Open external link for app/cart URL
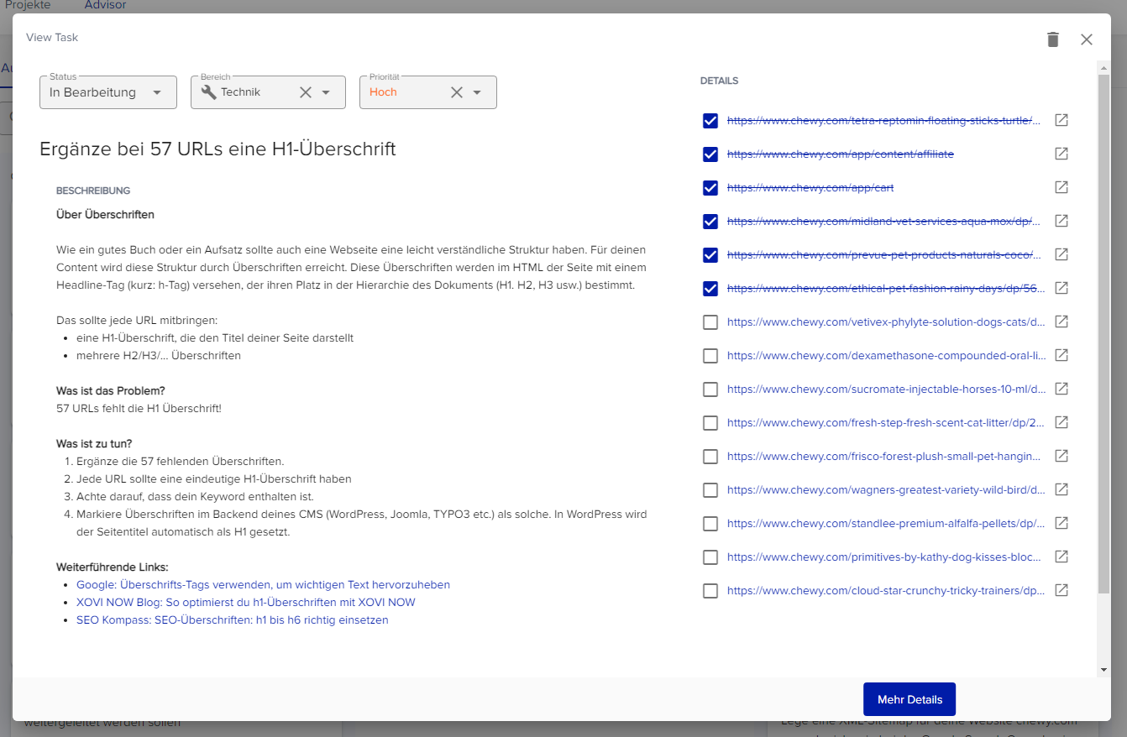This screenshot has width=1127, height=737. (x=1061, y=187)
